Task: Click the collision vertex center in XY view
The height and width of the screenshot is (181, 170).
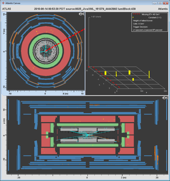Action: [x=45, y=52]
